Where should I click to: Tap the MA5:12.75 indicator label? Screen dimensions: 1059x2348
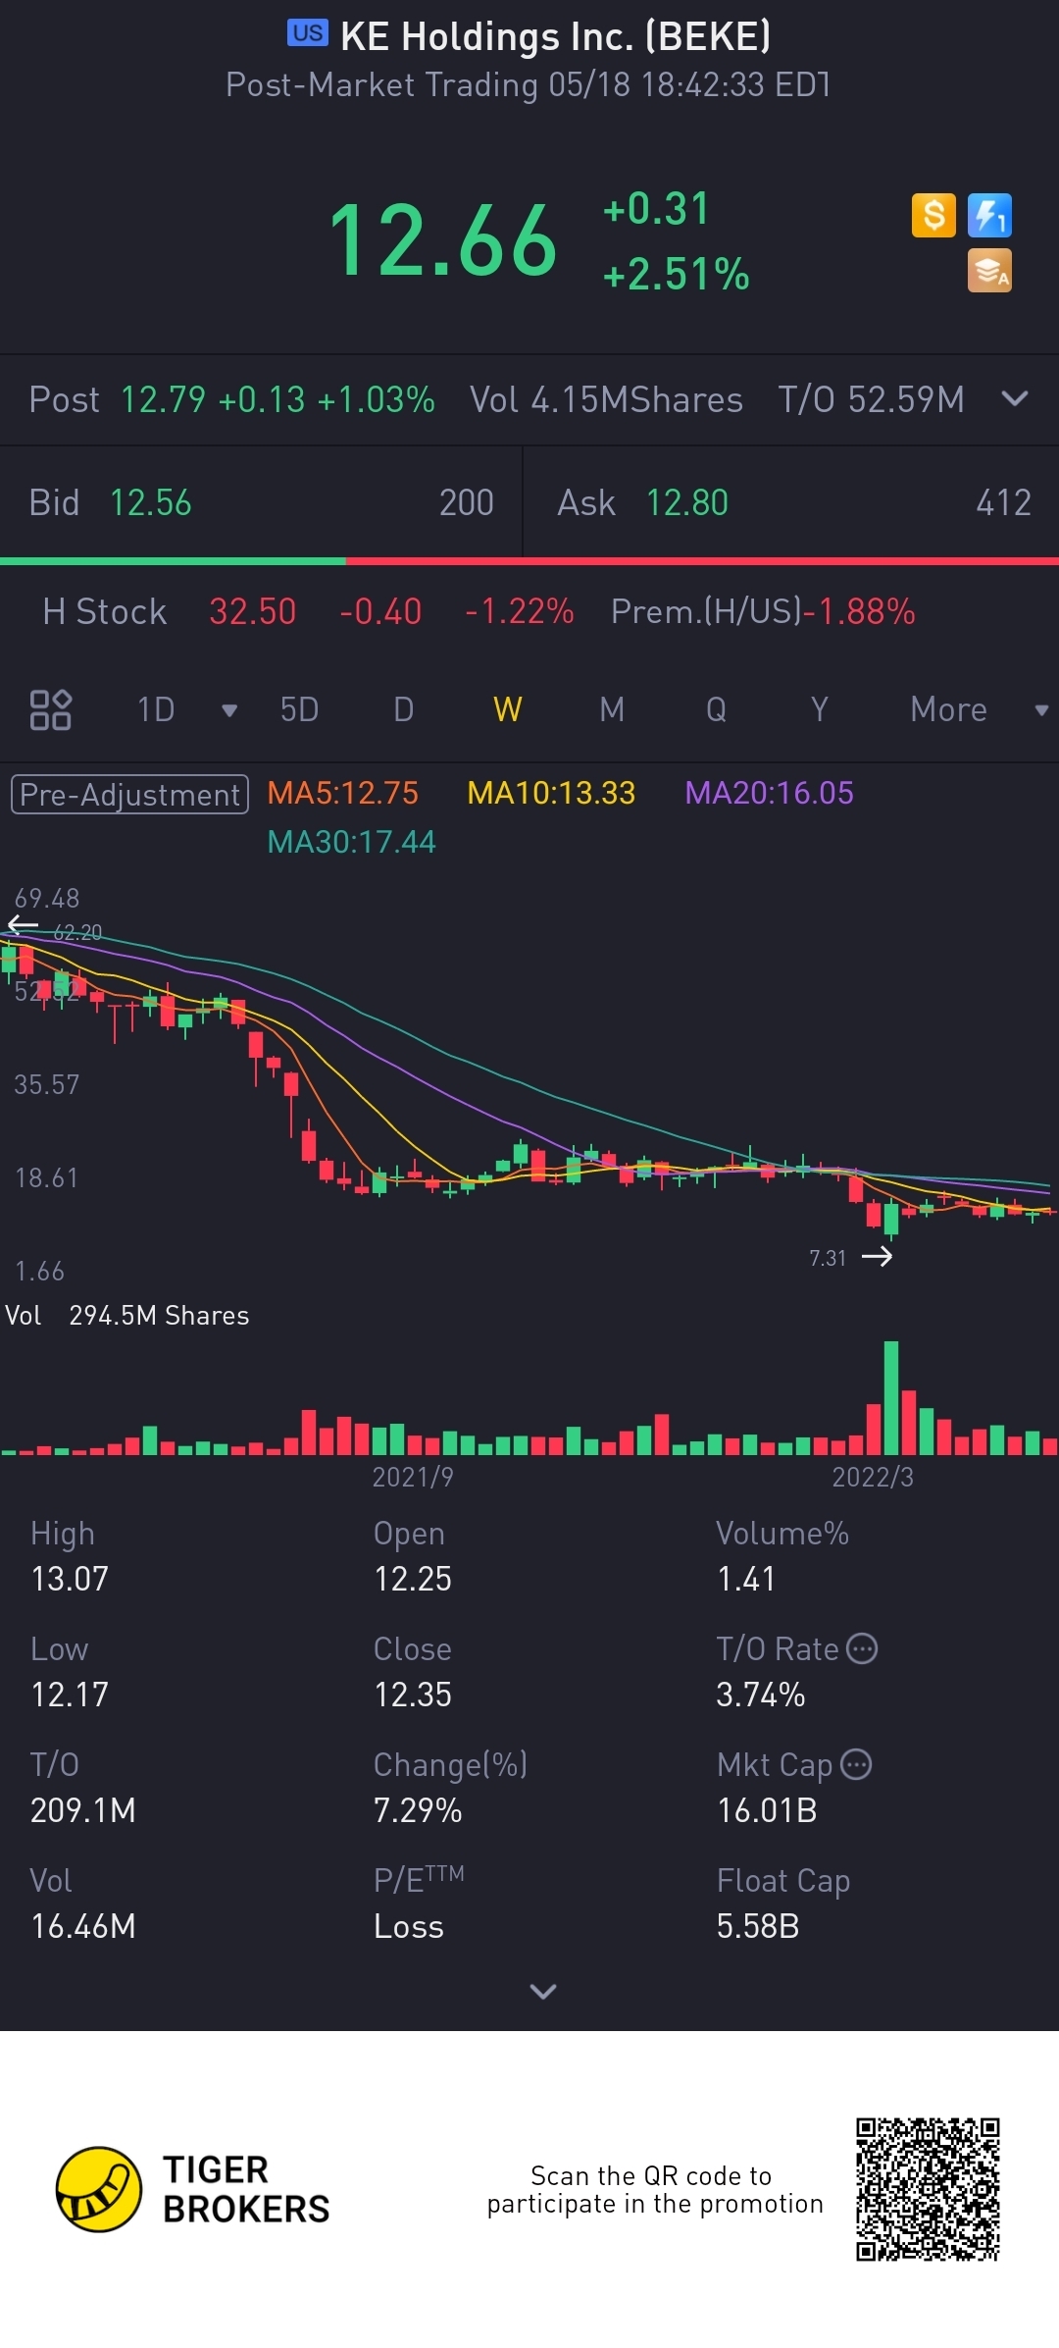342,793
